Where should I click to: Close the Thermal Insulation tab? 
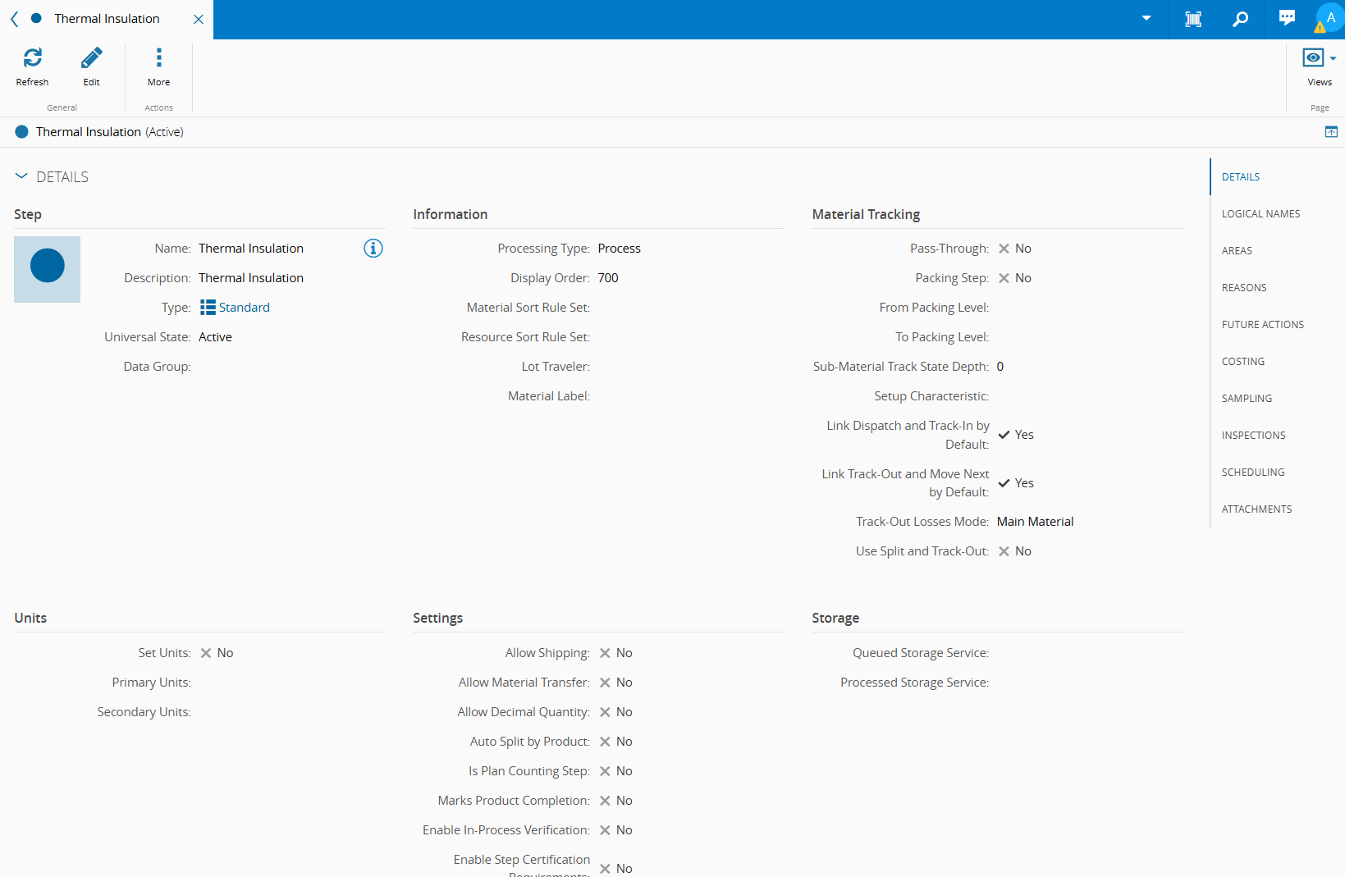pos(198,19)
